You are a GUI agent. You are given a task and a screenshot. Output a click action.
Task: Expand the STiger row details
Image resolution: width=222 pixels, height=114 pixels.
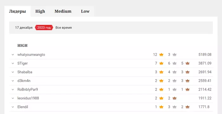[13, 63]
